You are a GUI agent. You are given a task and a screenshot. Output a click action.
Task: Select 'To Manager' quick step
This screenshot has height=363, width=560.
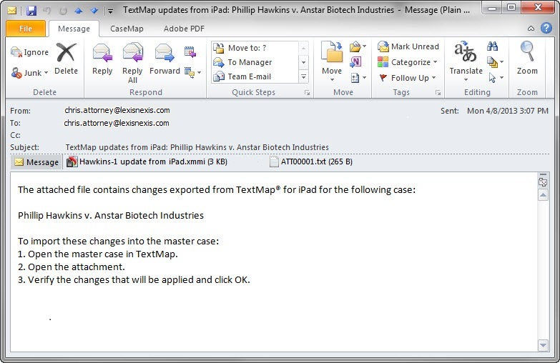click(255, 62)
